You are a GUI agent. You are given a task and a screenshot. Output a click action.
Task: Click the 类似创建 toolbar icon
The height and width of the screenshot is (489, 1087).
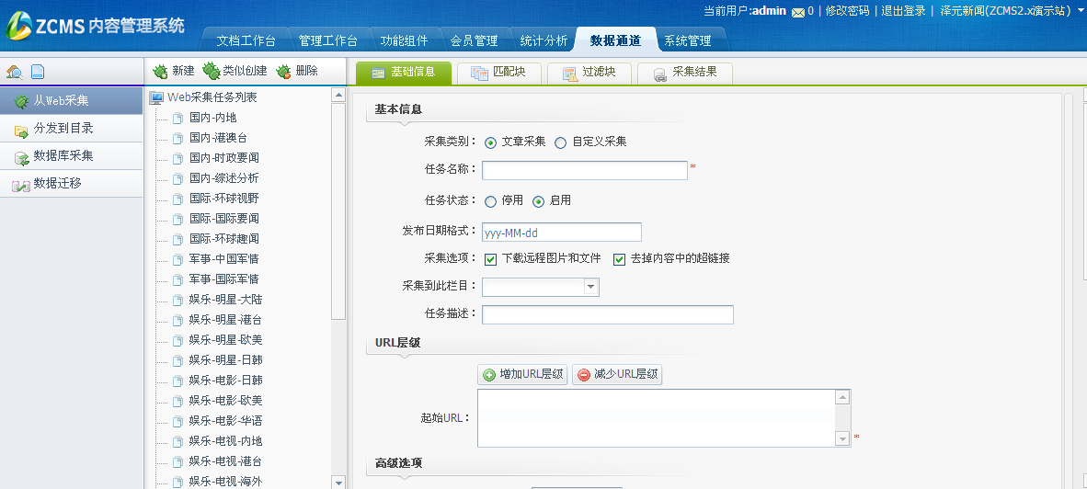pyautogui.click(x=212, y=71)
